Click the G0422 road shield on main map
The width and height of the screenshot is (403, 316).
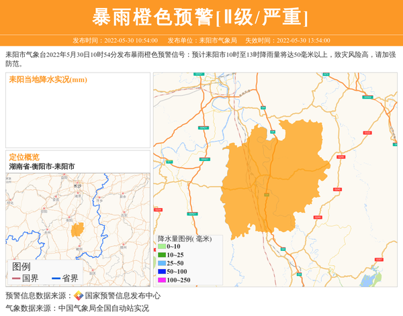tap(367, 97)
